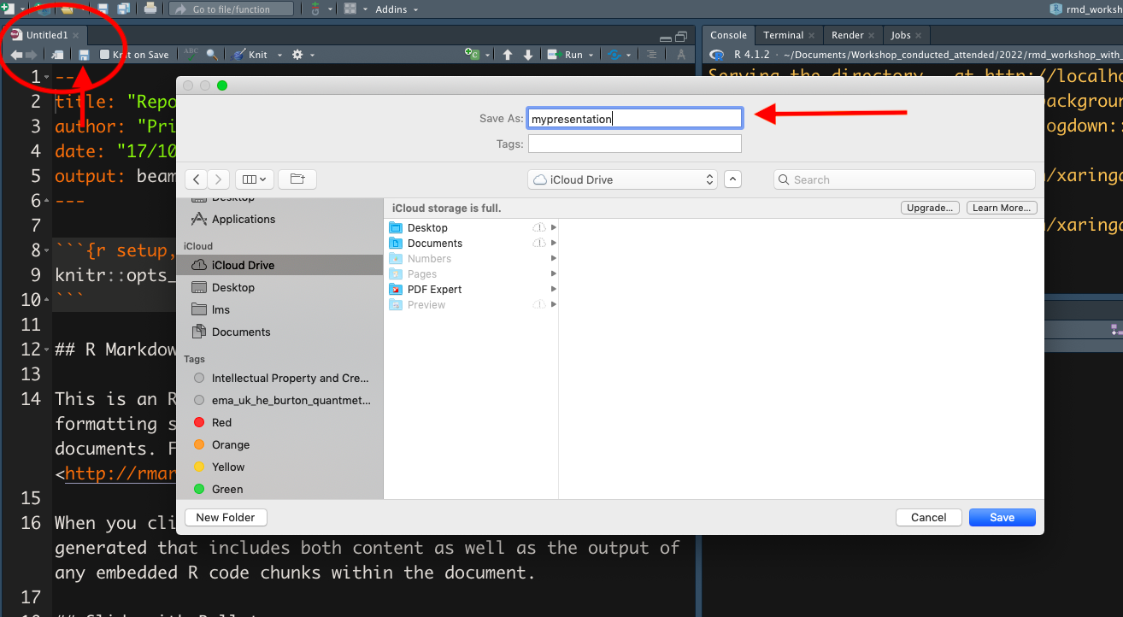Go to previous chunk with the up arrow

point(508,55)
